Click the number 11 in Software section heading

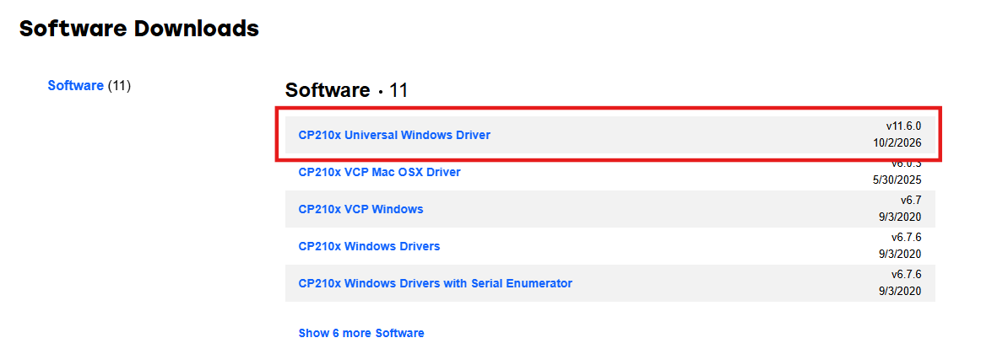[398, 90]
